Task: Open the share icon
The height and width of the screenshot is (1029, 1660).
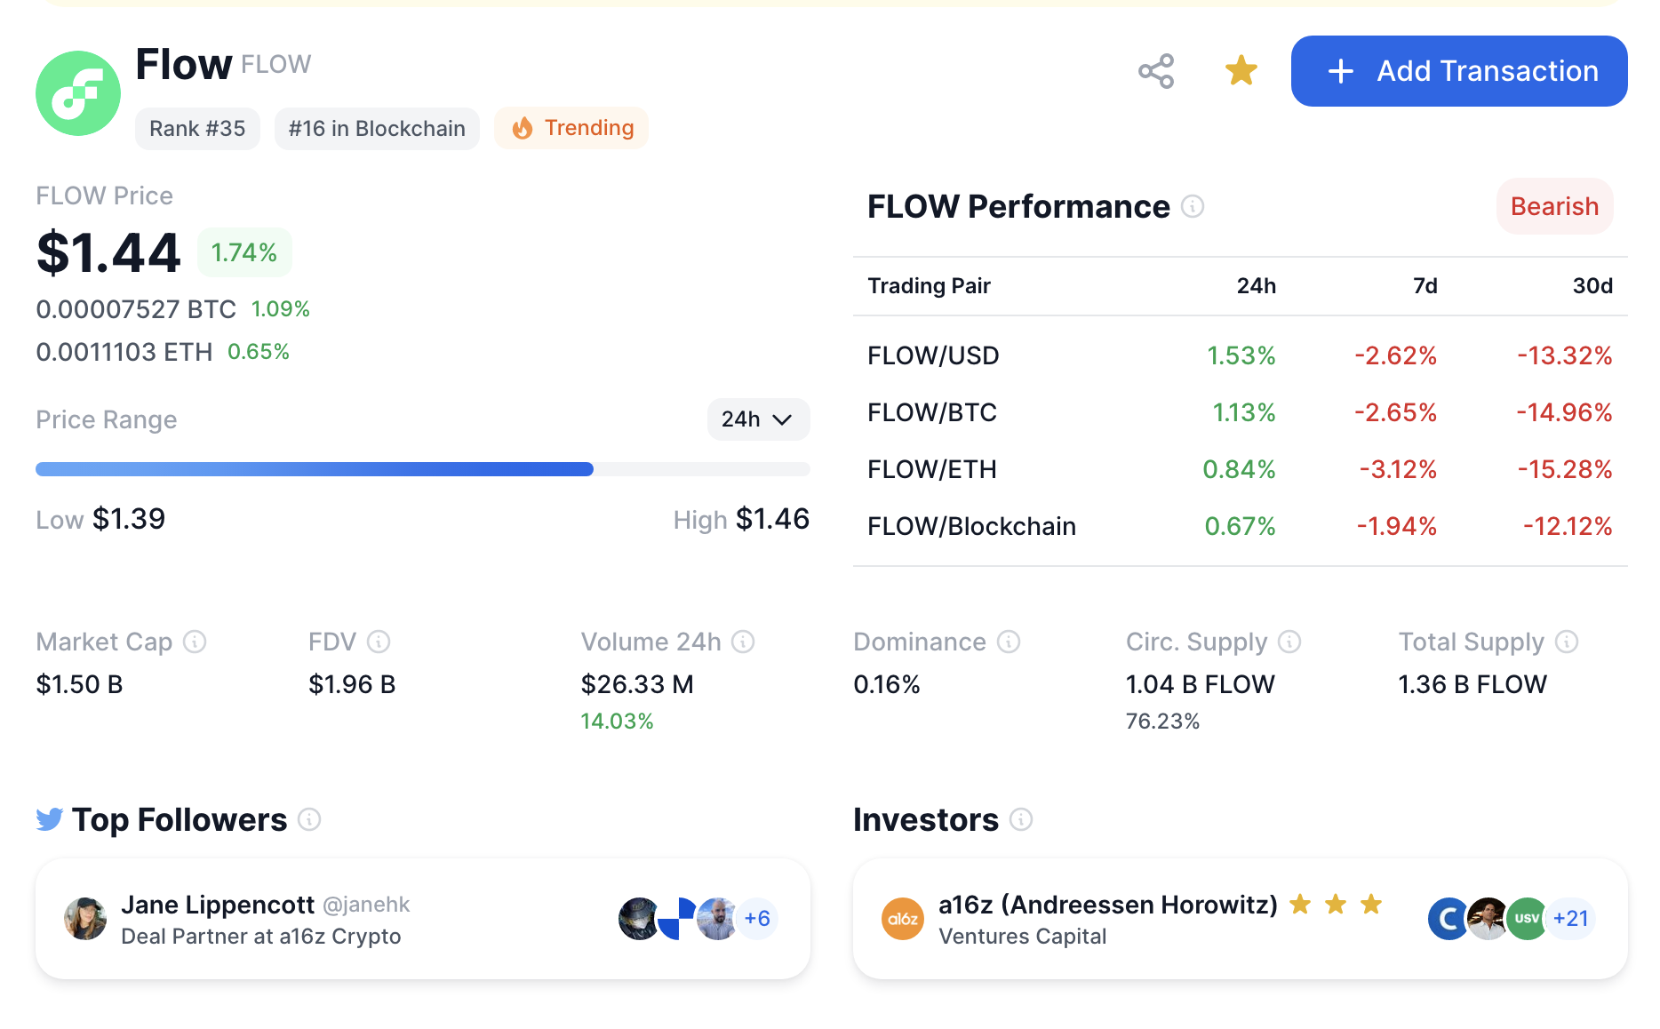Action: [x=1156, y=71]
